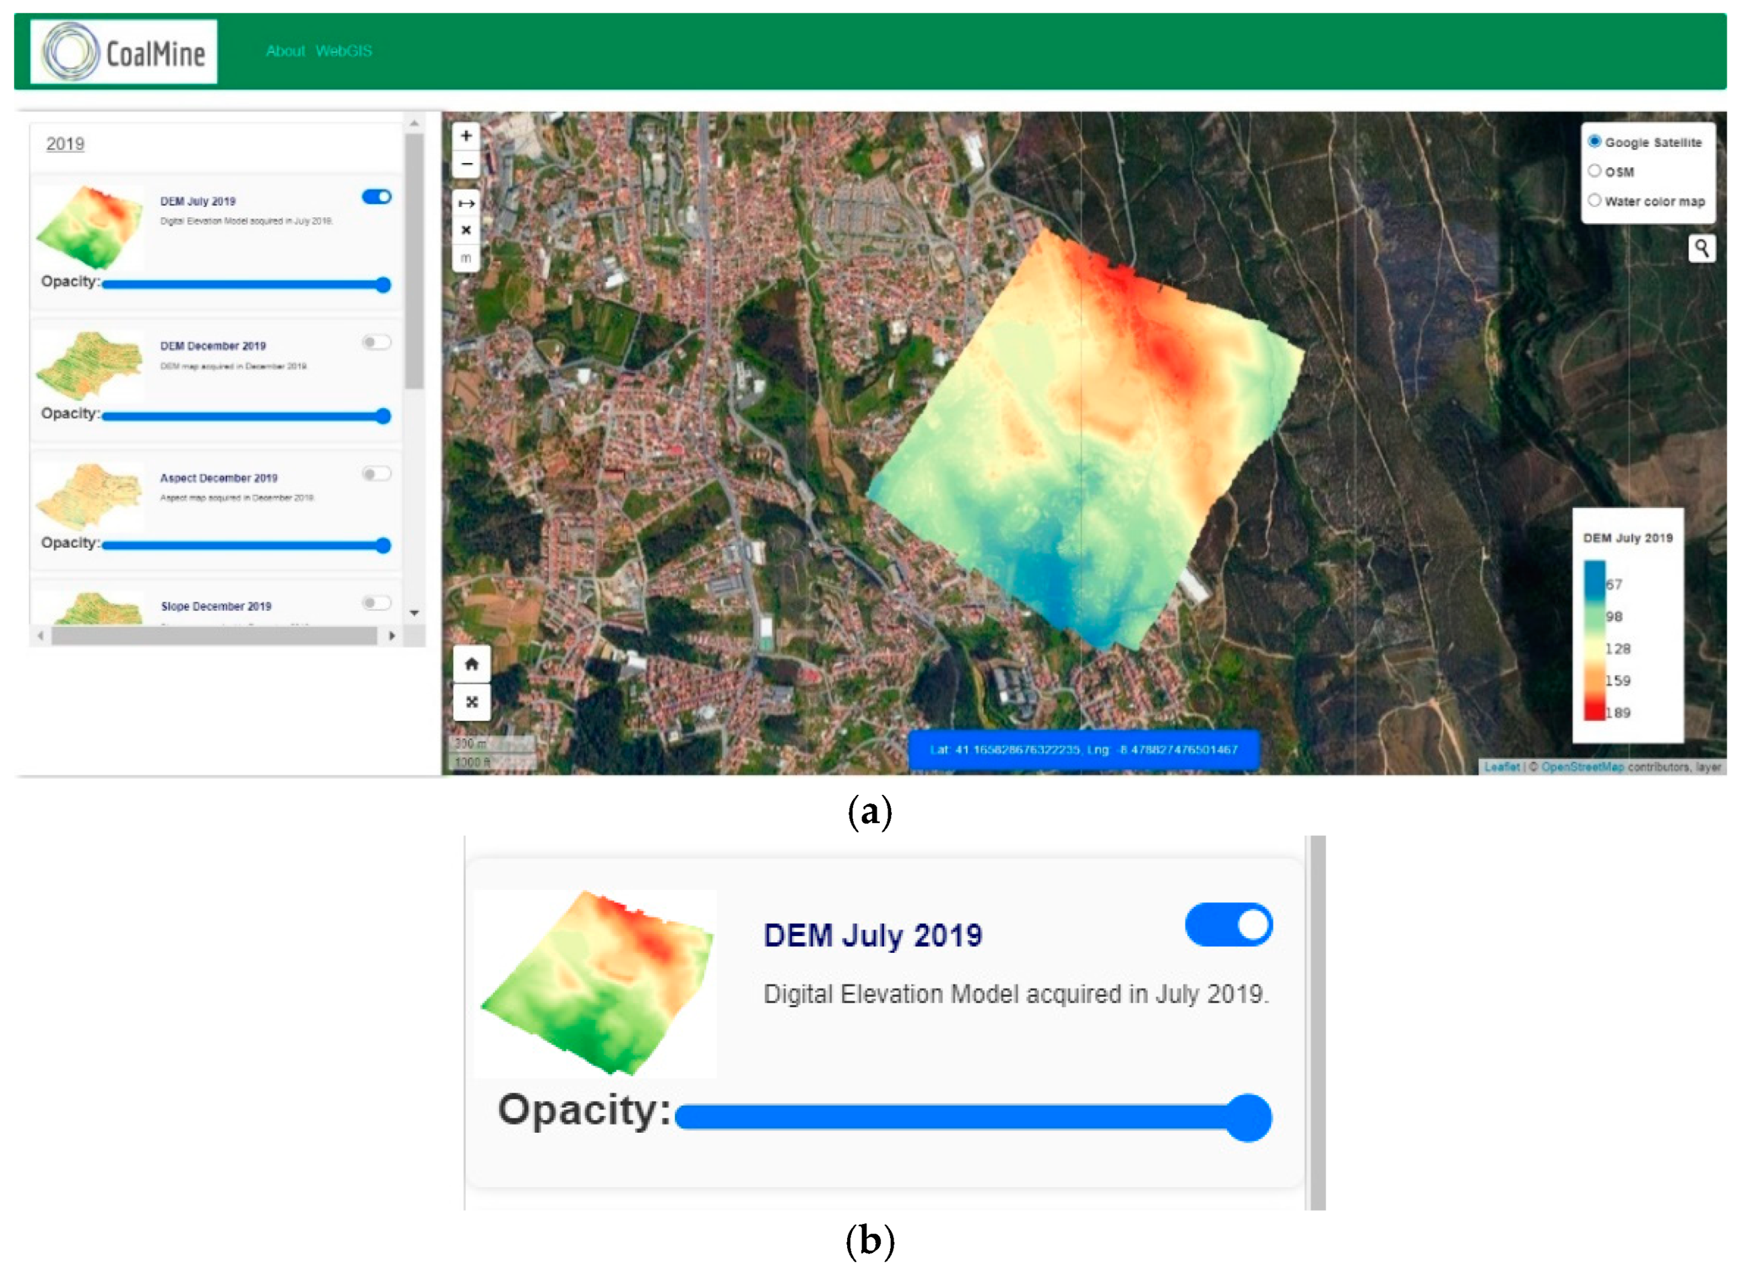Open the WebGIS menu item

click(344, 51)
